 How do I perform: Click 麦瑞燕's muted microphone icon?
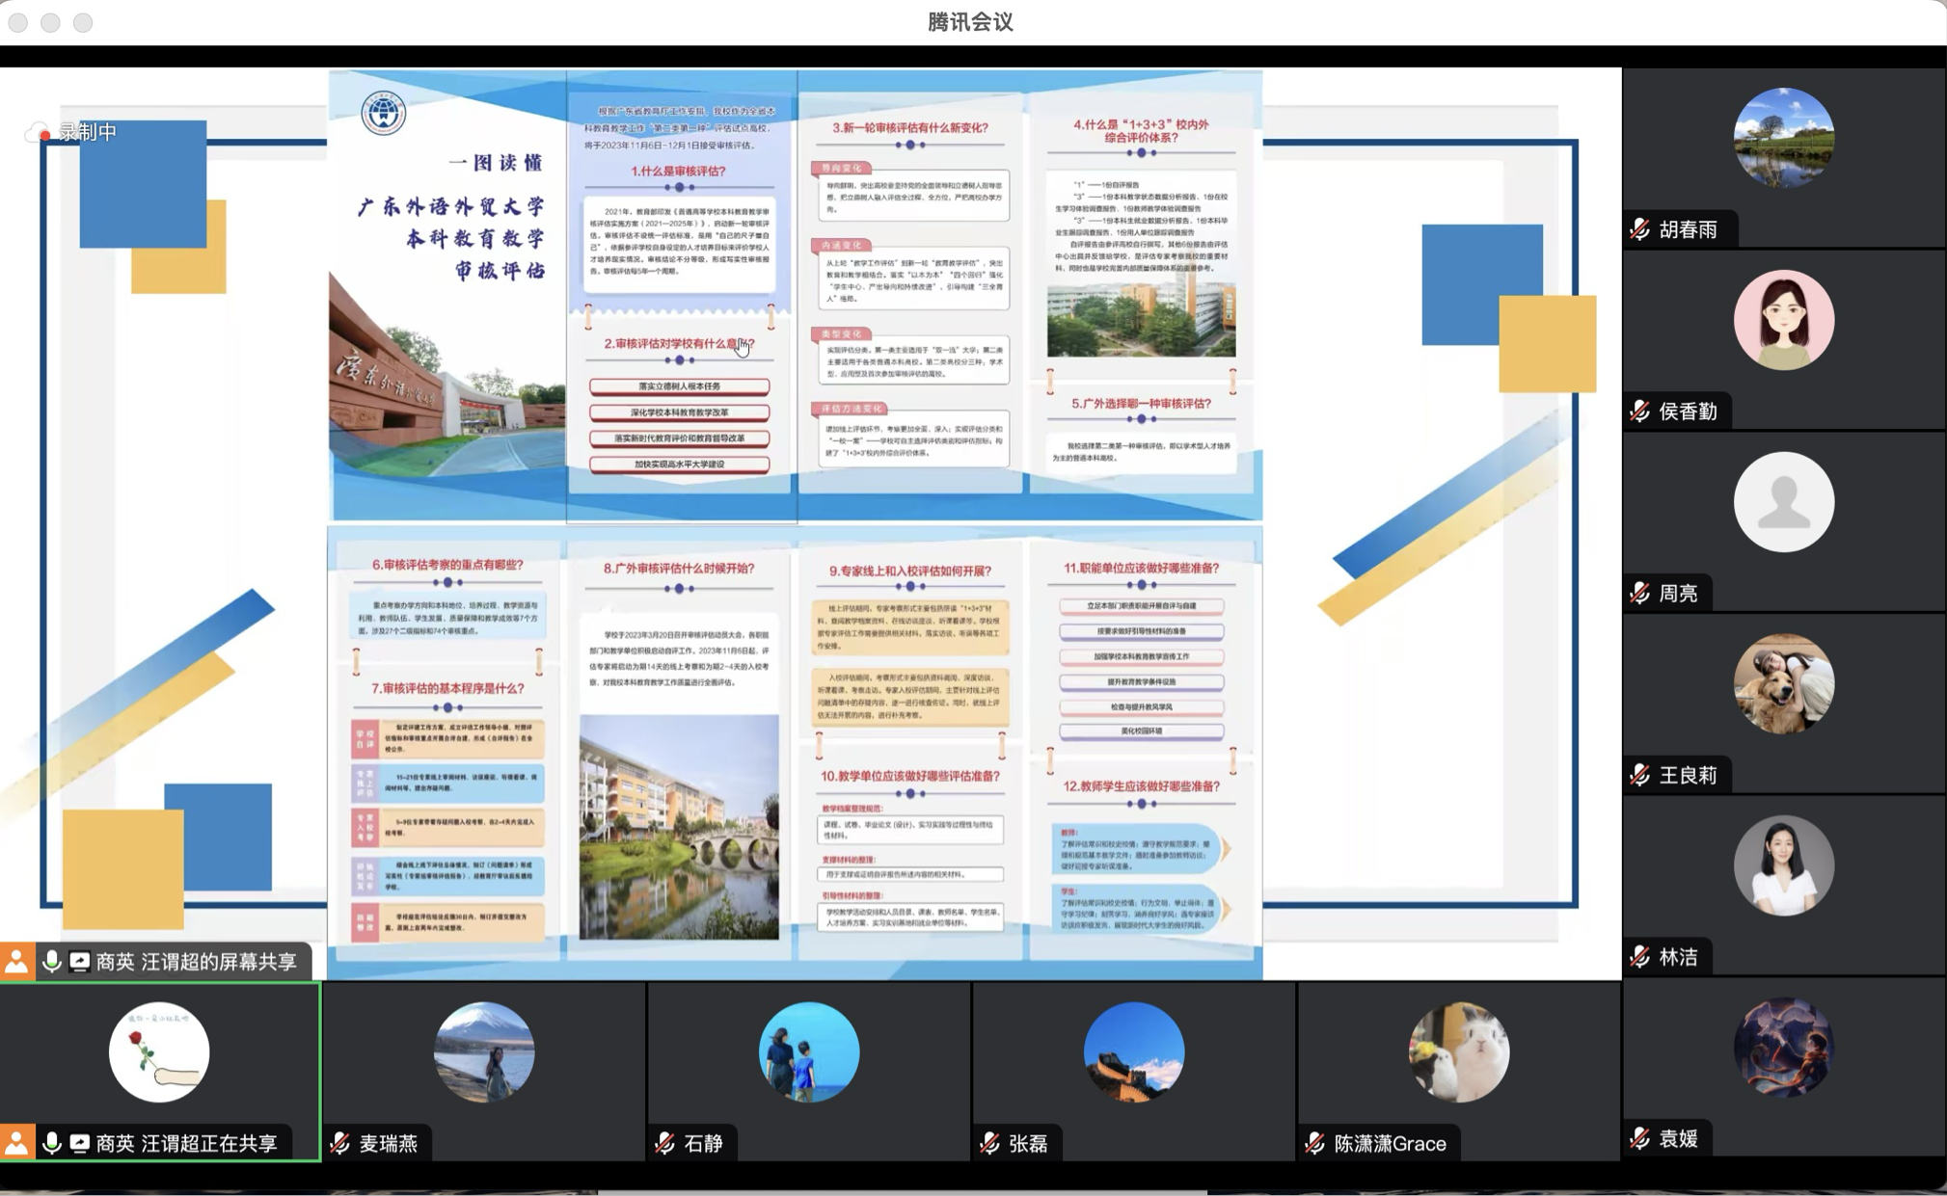[x=340, y=1144]
